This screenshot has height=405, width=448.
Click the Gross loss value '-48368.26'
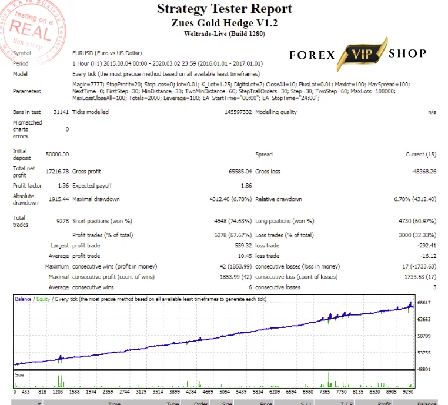[x=424, y=172]
